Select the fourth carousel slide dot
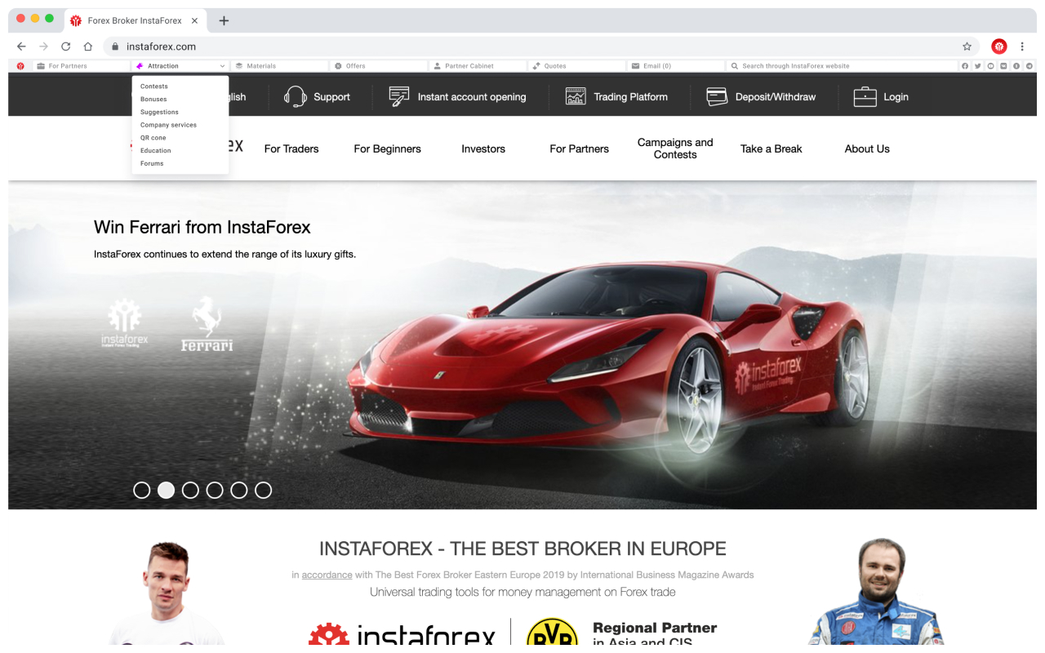Screen dimensions: 1045x653 pyautogui.click(x=215, y=490)
